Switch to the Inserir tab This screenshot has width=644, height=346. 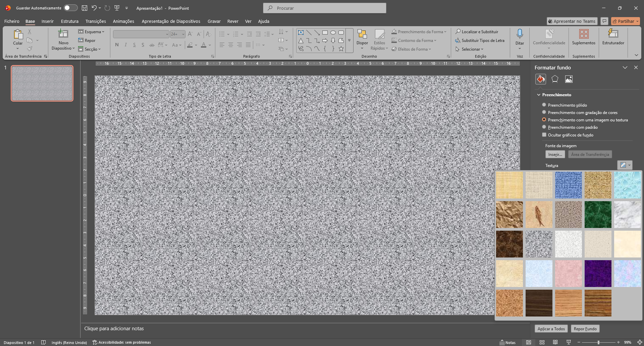click(47, 21)
